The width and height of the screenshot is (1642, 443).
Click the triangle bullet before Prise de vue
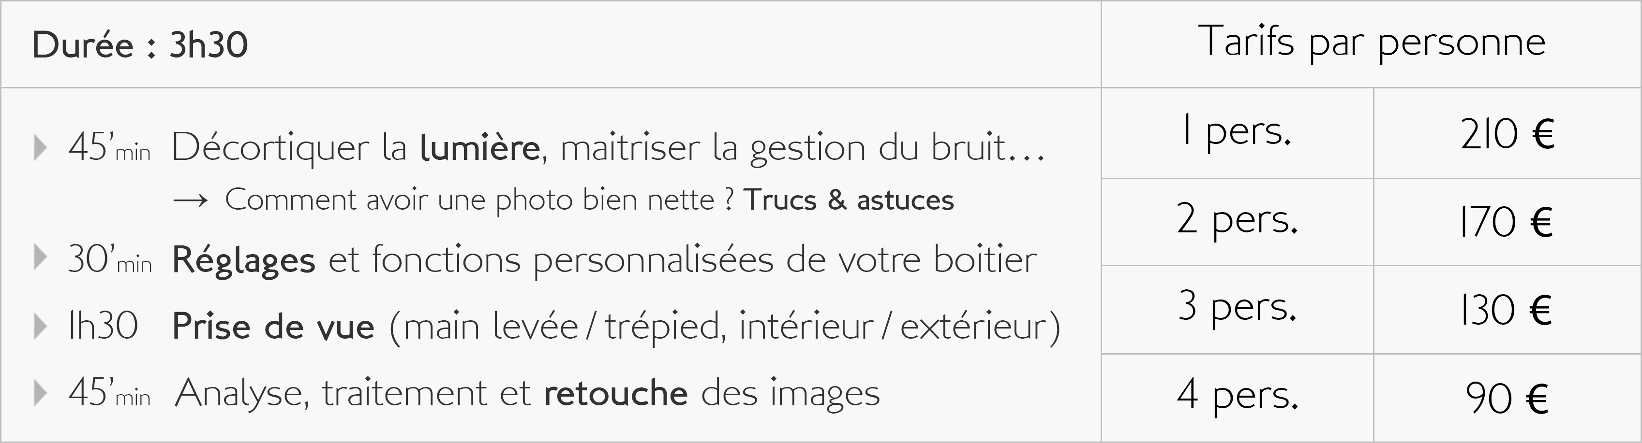[x=41, y=326]
